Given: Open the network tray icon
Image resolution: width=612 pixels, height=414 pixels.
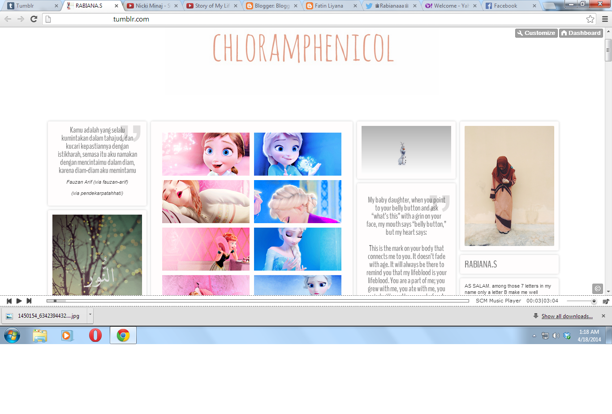Looking at the screenshot, I should (x=545, y=336).
